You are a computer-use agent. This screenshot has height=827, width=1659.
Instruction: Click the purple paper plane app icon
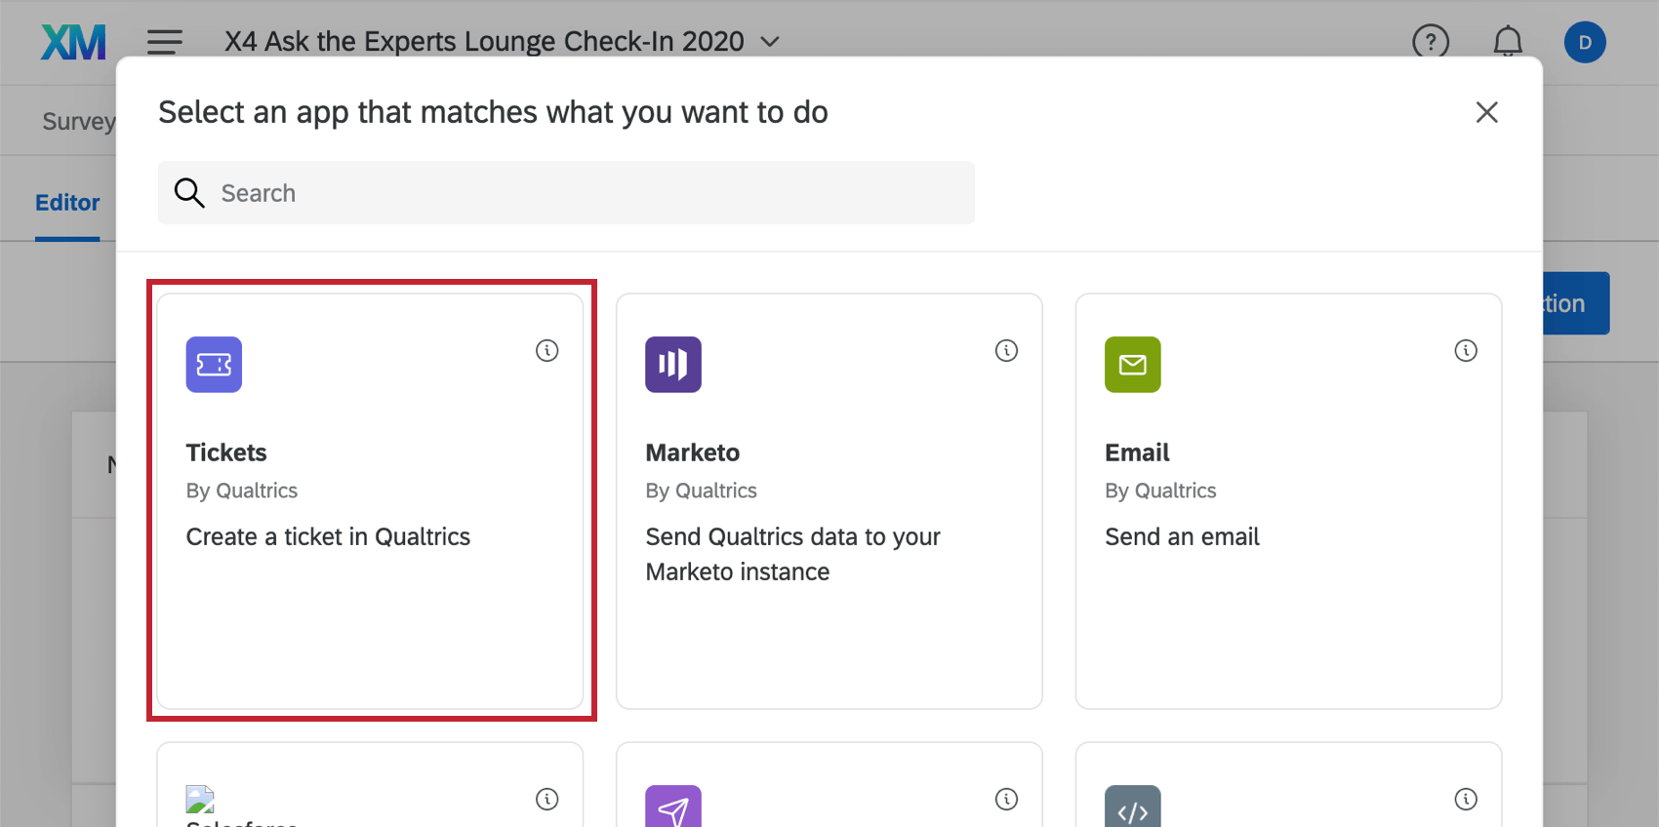pyautogui.click(x=672, y=807)
